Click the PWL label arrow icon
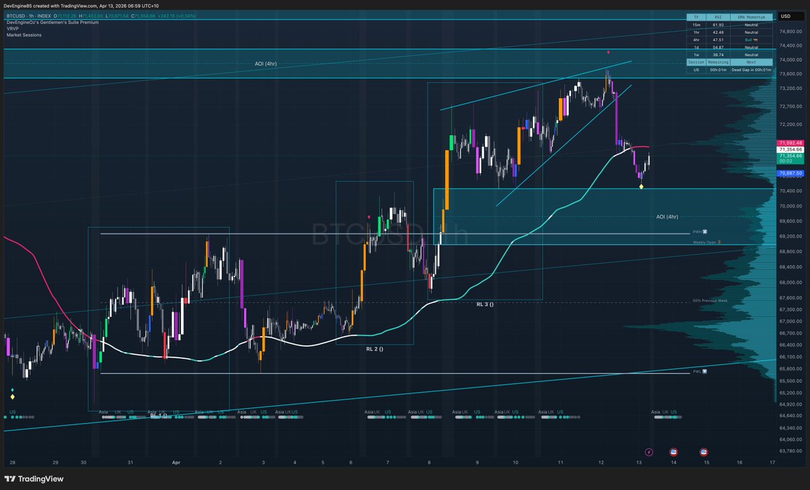Viewport: 810px width, 490px height. coord(705,371)
